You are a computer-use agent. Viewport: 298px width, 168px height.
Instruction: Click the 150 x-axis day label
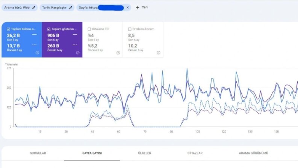click(x=276, y=131)
